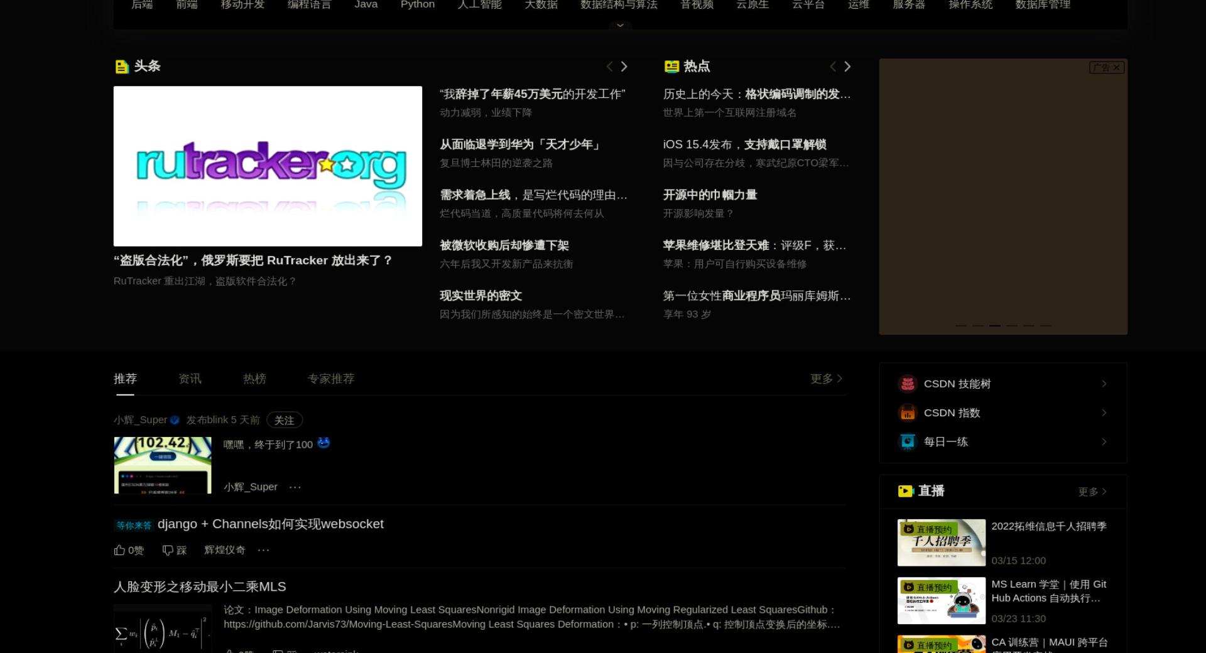The image size is (1206, 653).
Task: Open the 102.42 blink post thumbnail
Action: 163,465
